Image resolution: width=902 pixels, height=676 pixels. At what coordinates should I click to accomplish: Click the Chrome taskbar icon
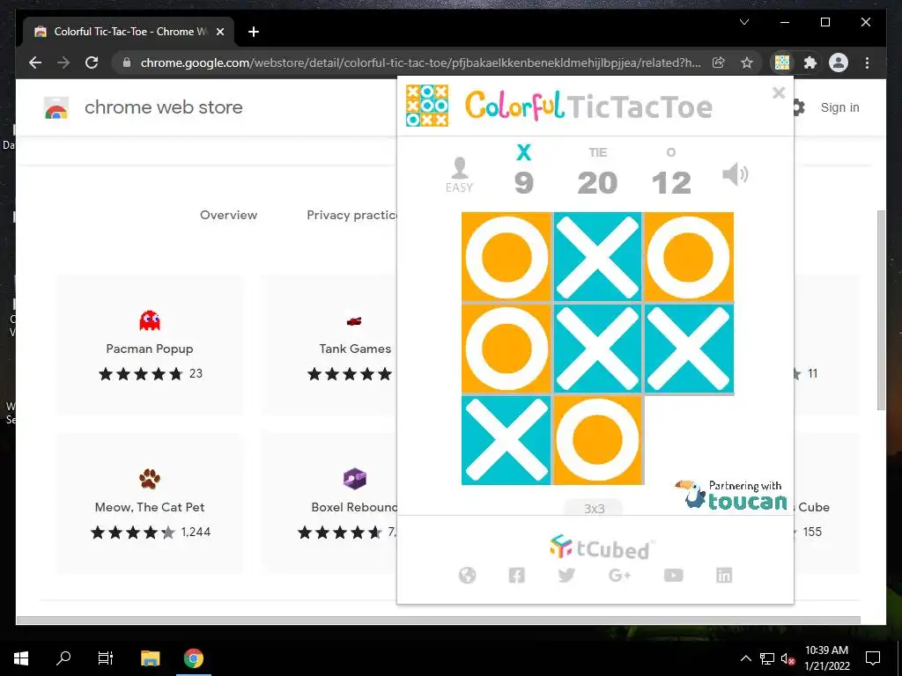click(194, 658)
